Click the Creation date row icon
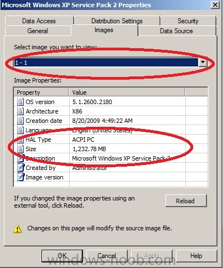The image size is (223, 268). coord(20,121)
